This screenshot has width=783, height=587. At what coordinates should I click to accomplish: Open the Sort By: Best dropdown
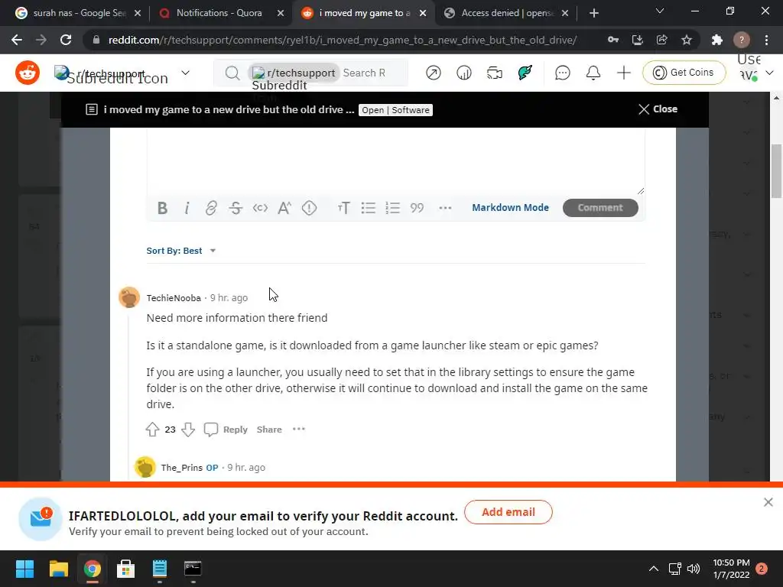coord(180,251)
